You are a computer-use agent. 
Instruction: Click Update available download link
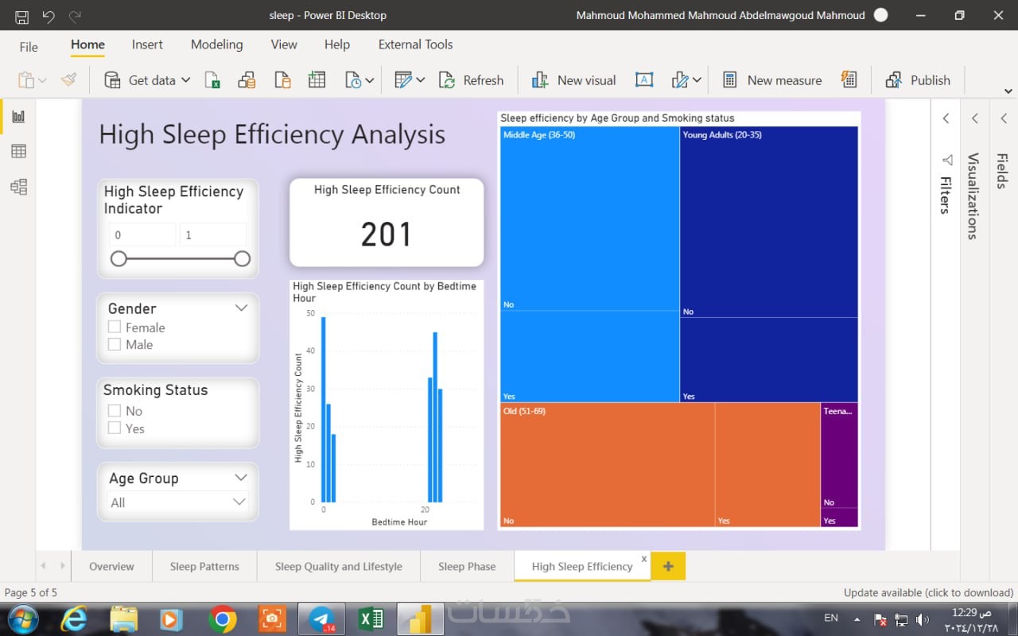(928, 592)
